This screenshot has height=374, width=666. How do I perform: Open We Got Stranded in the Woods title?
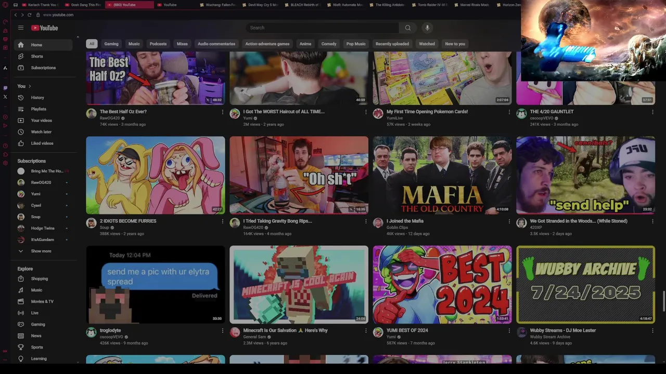(579, 221)
